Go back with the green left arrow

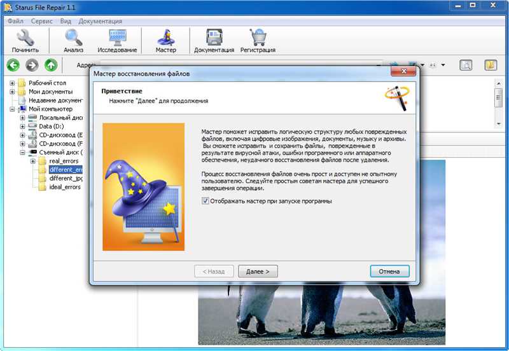[13, 65]
